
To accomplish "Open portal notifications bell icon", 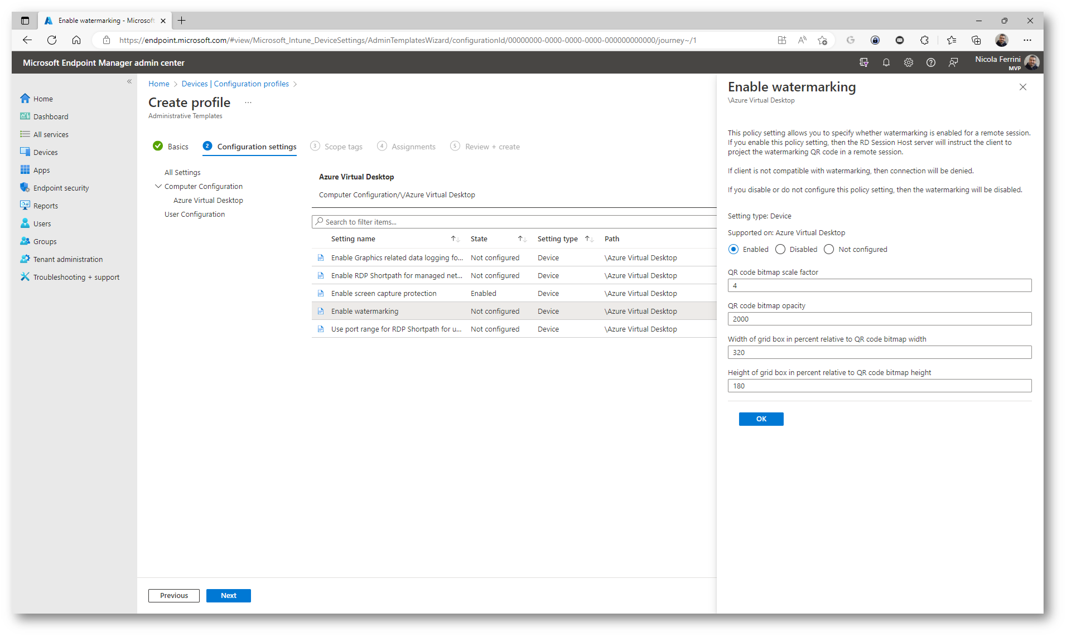I will point(886,62).
